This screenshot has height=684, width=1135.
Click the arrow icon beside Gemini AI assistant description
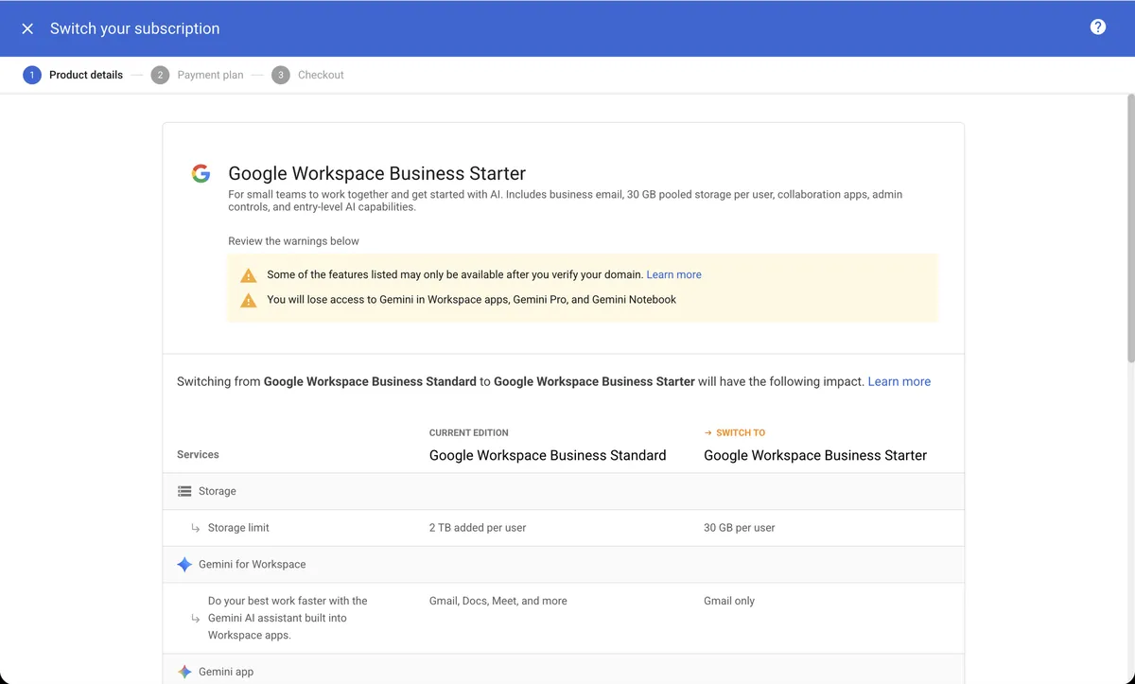pos(196,618)
